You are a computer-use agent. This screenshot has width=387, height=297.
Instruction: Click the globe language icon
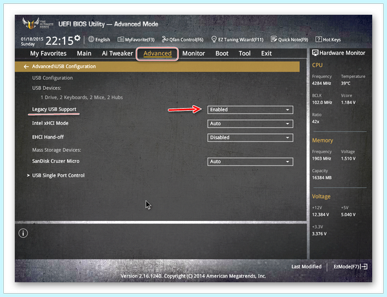tap(91, 39)
